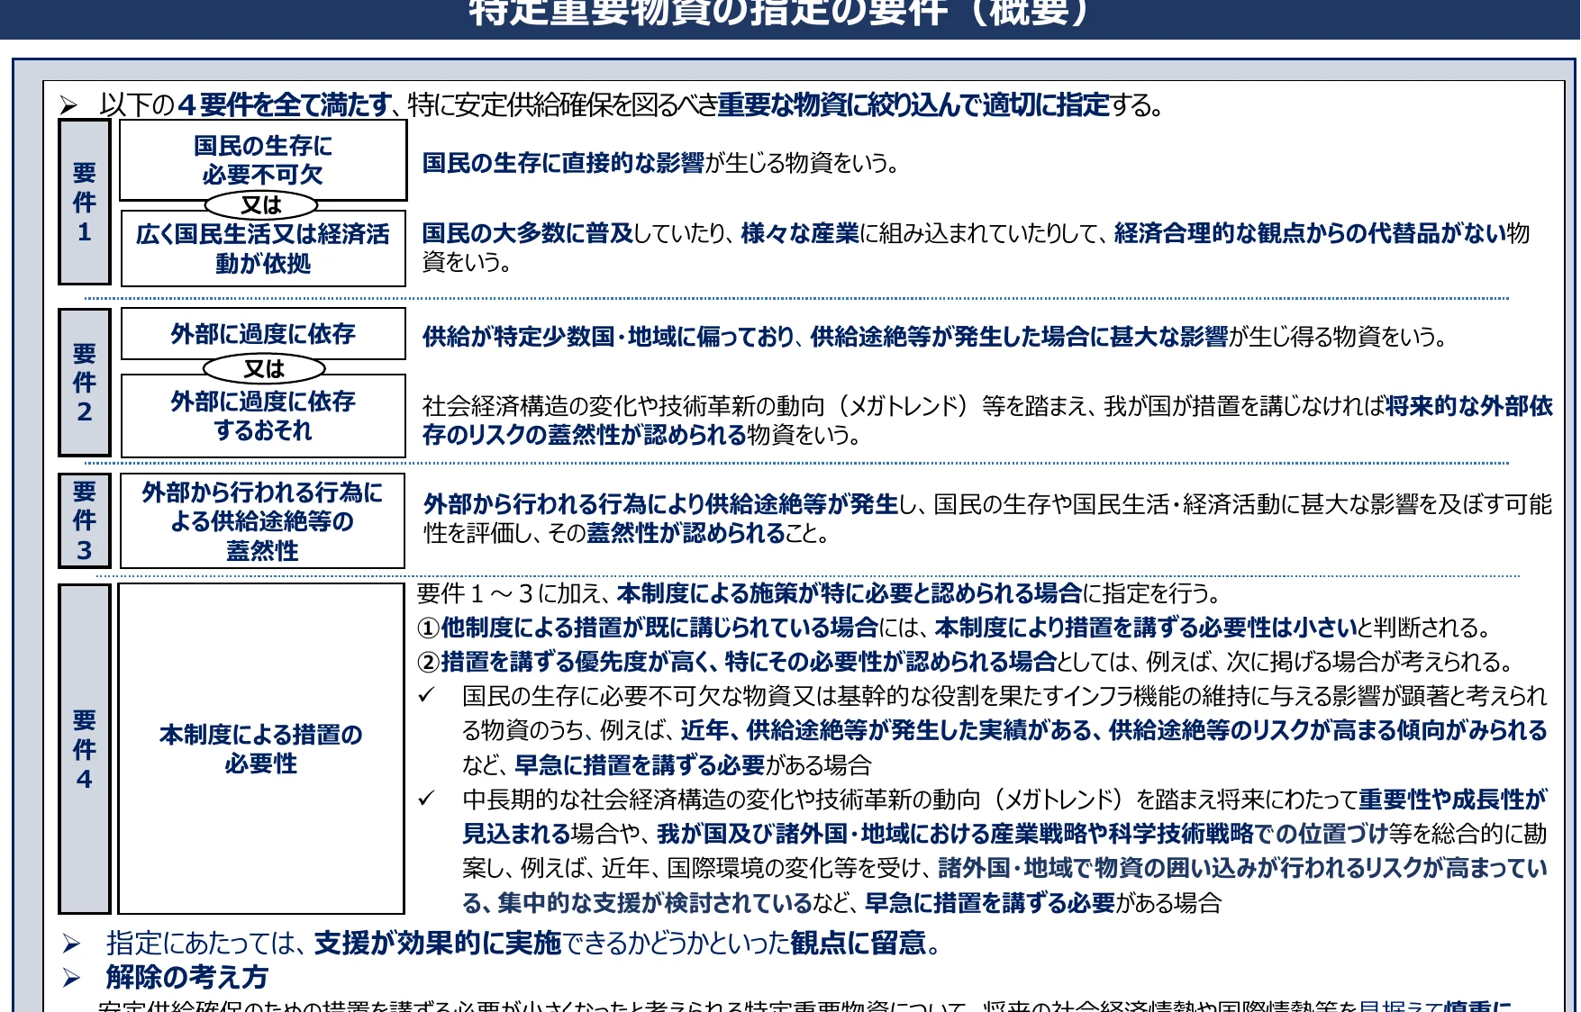Click the 解除の考え方 heading

tap(186, 978)
